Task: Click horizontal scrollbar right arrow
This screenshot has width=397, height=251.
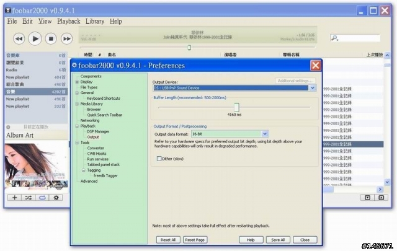Action: [x=380, y=190]
